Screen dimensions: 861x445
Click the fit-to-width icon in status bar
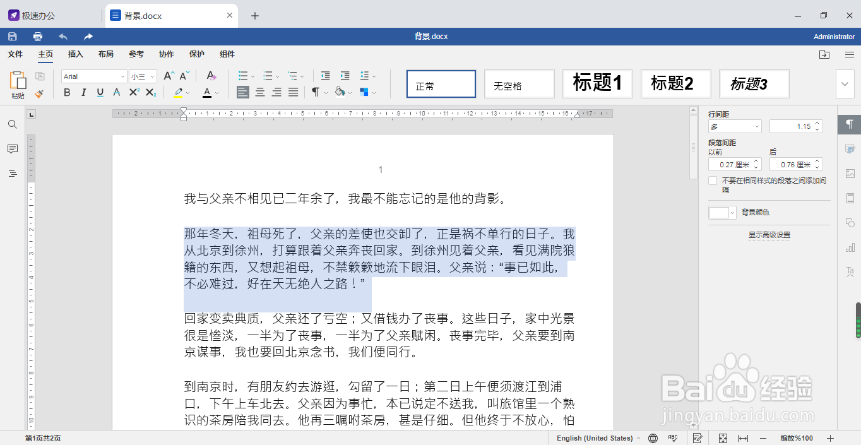click(743, 438)
